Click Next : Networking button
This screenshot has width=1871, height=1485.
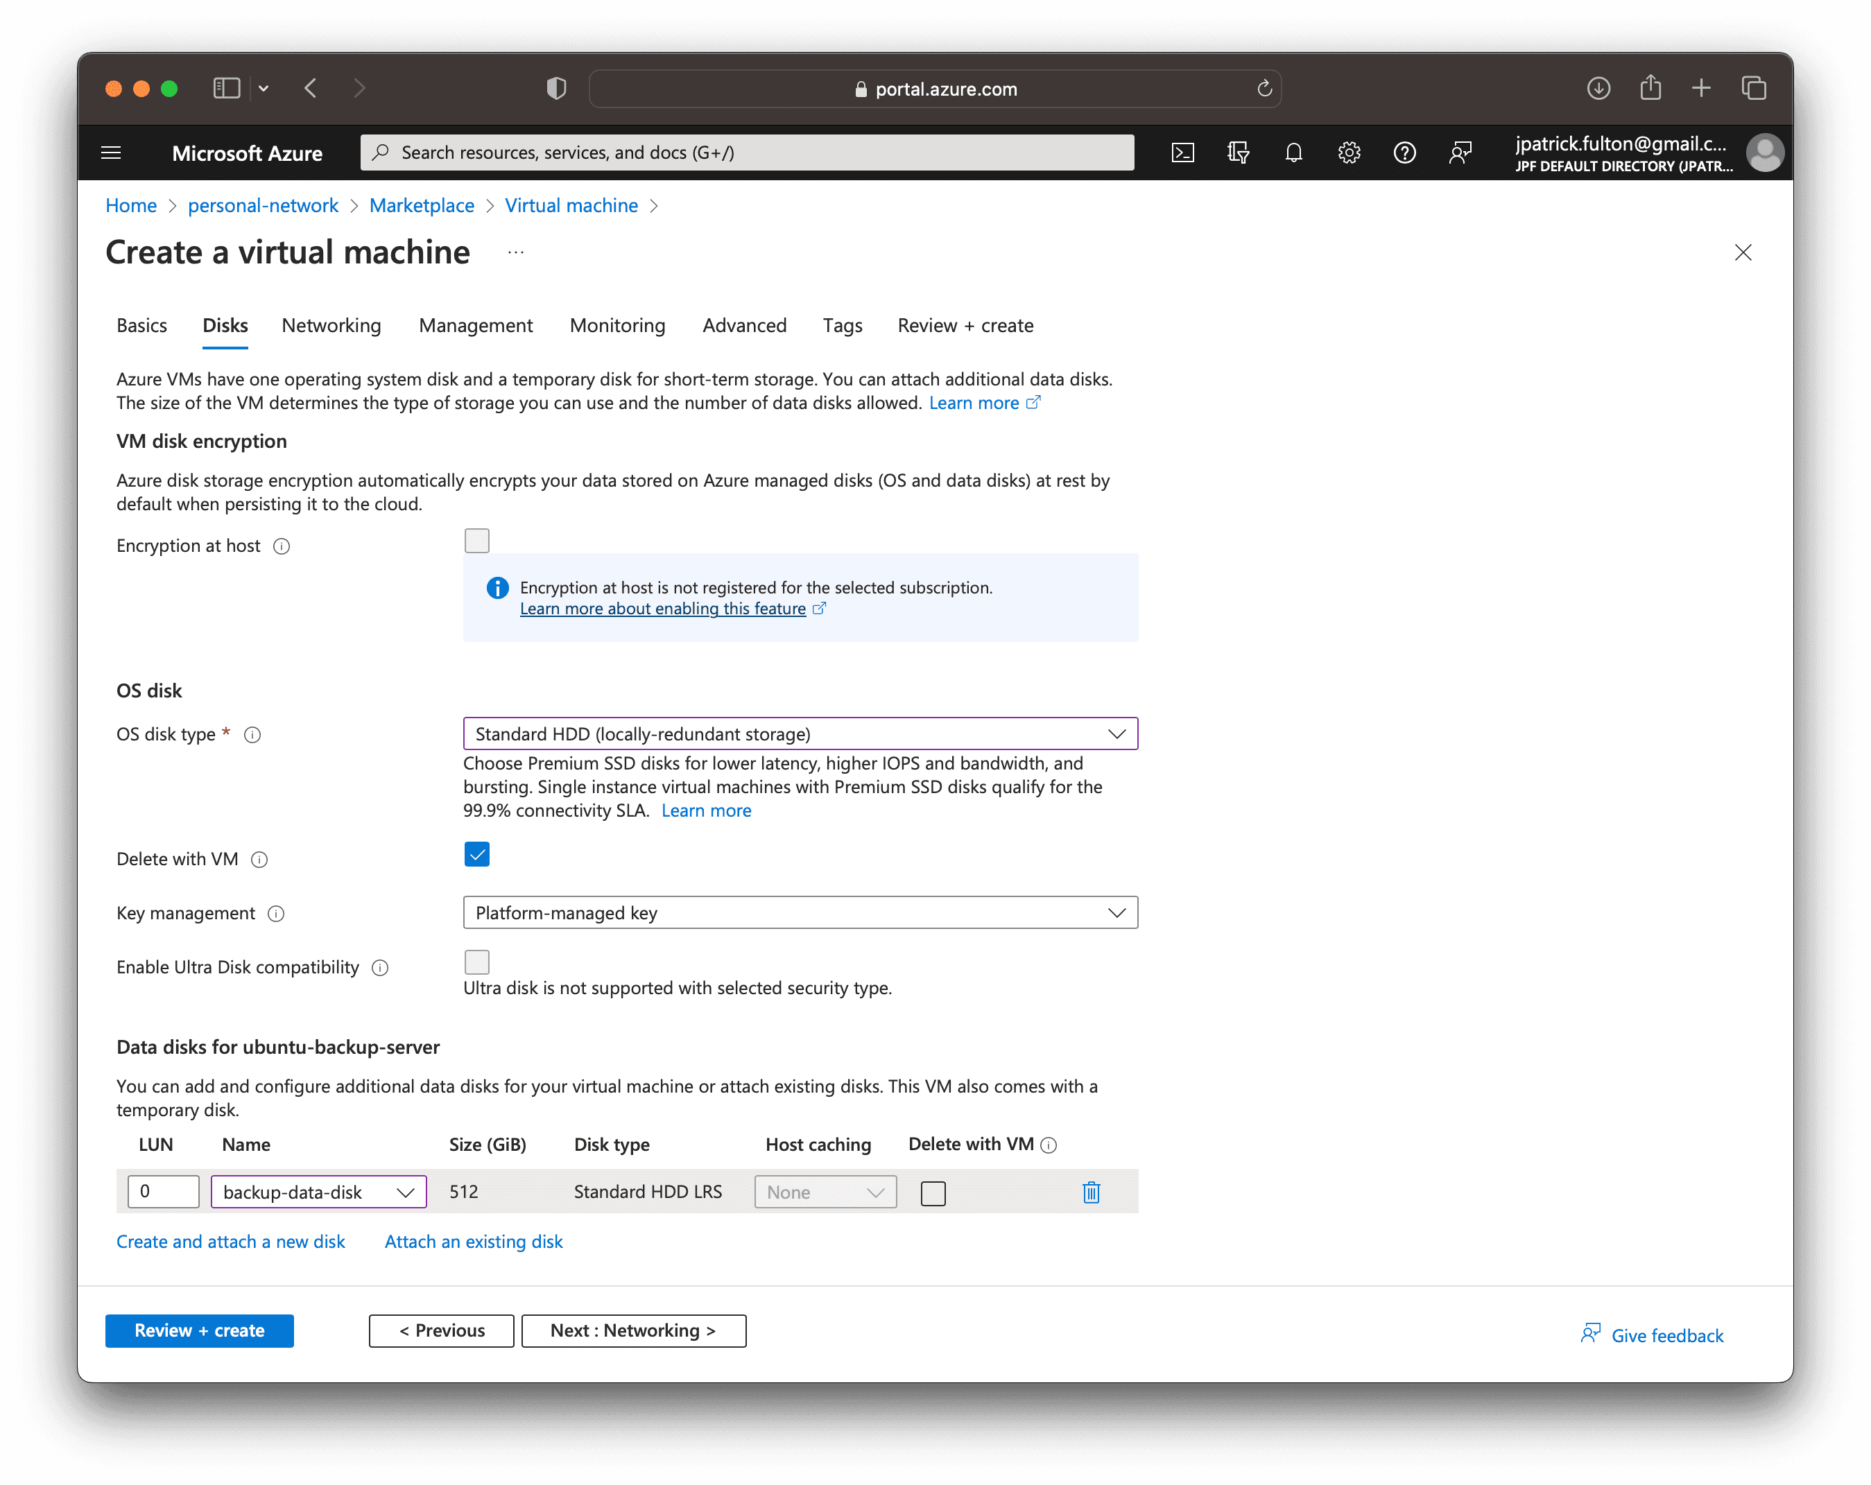pyautogui.click(x=634, y=1332)
